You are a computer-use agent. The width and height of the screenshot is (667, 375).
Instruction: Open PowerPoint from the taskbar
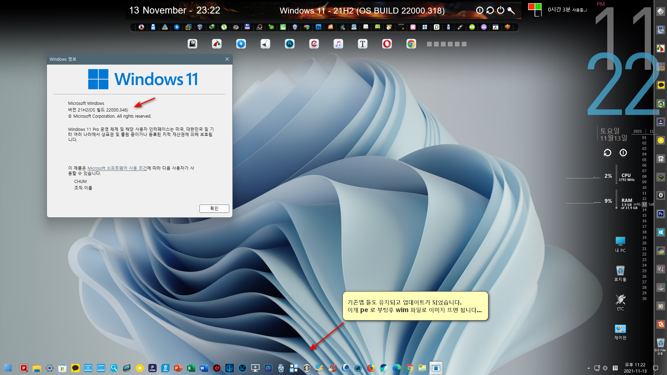click(x=178, y=368)
